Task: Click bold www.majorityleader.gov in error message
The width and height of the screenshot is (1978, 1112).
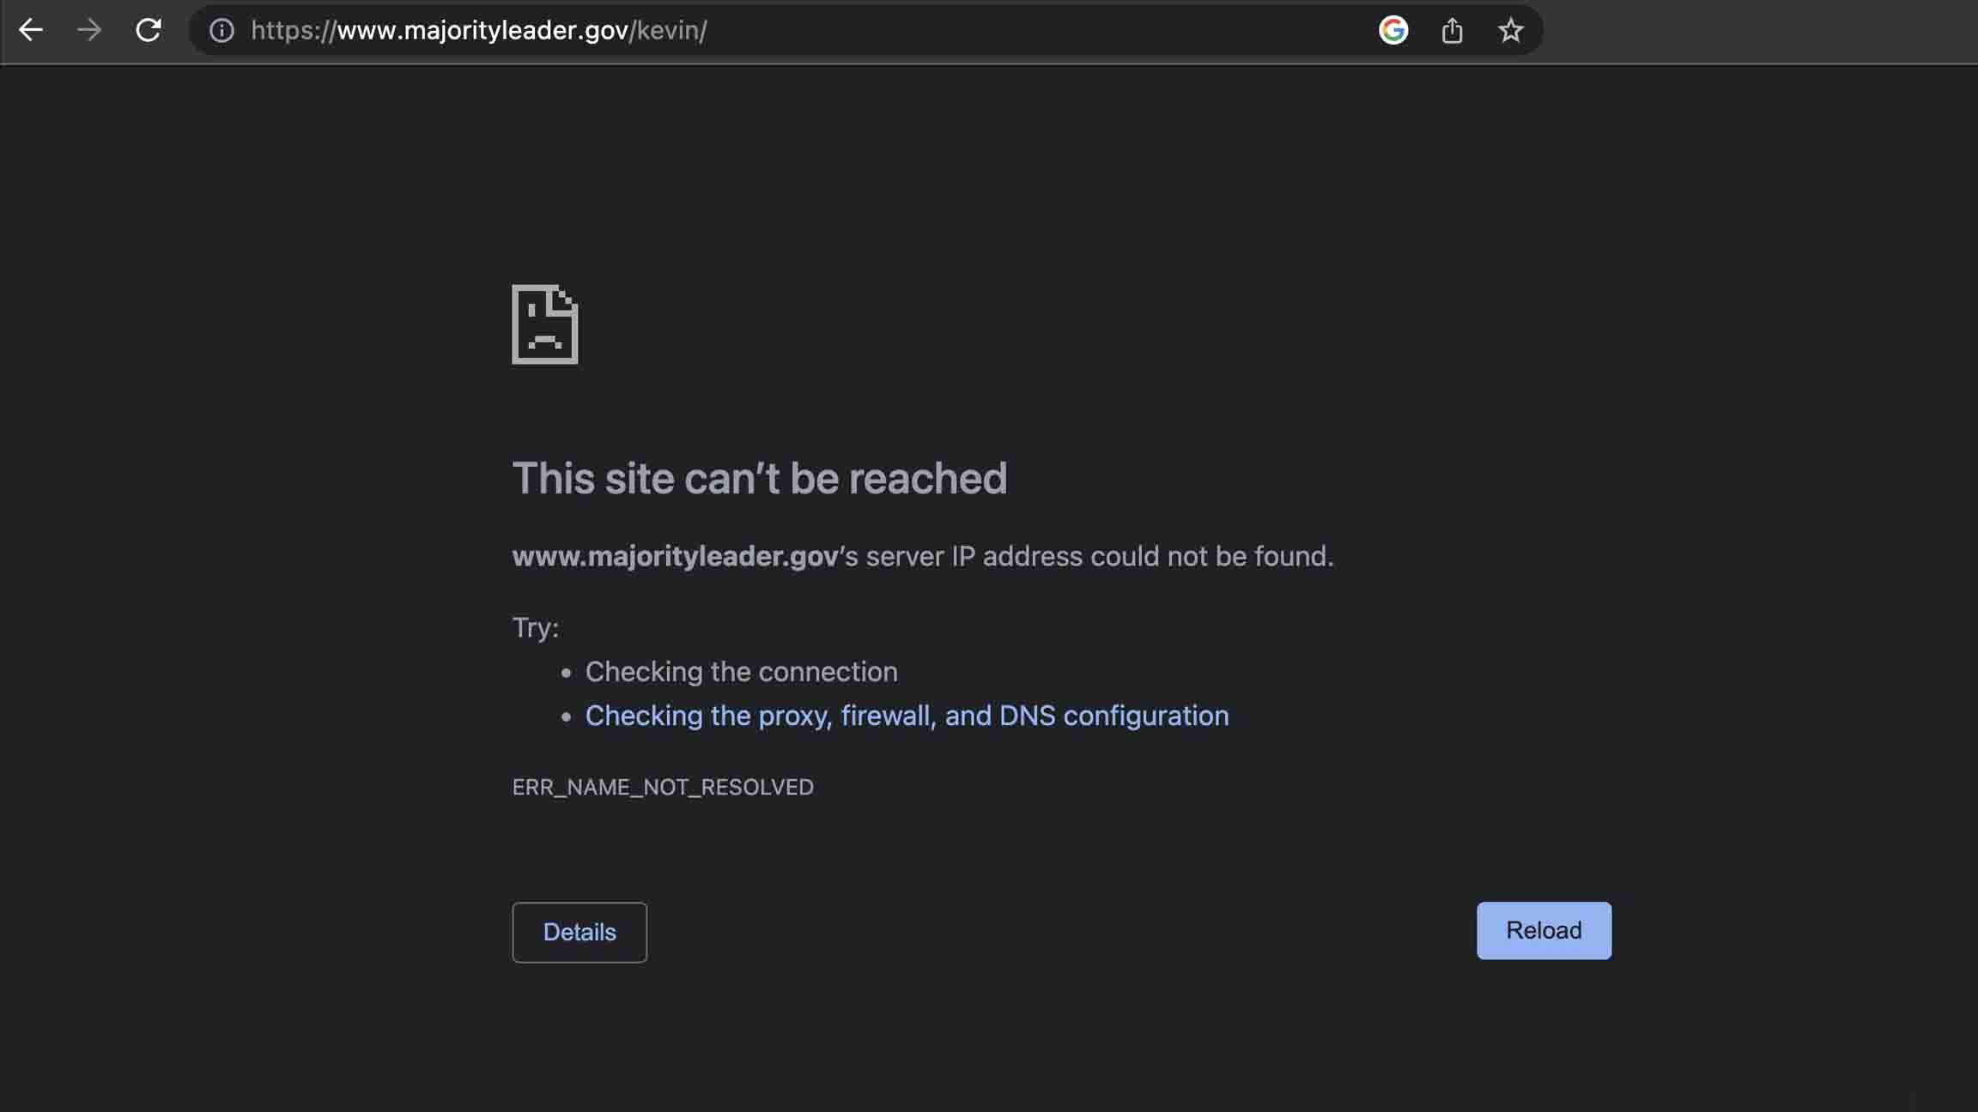Action: coord(675,556)
